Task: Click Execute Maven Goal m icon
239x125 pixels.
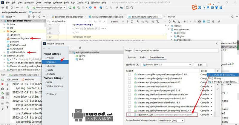Action: tap(195, 21)
